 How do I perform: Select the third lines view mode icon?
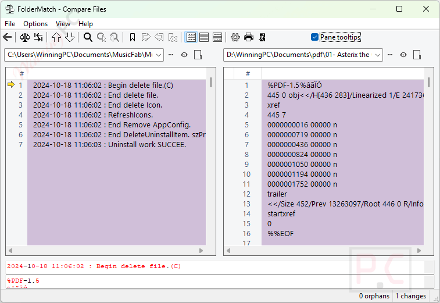point(217,37)
